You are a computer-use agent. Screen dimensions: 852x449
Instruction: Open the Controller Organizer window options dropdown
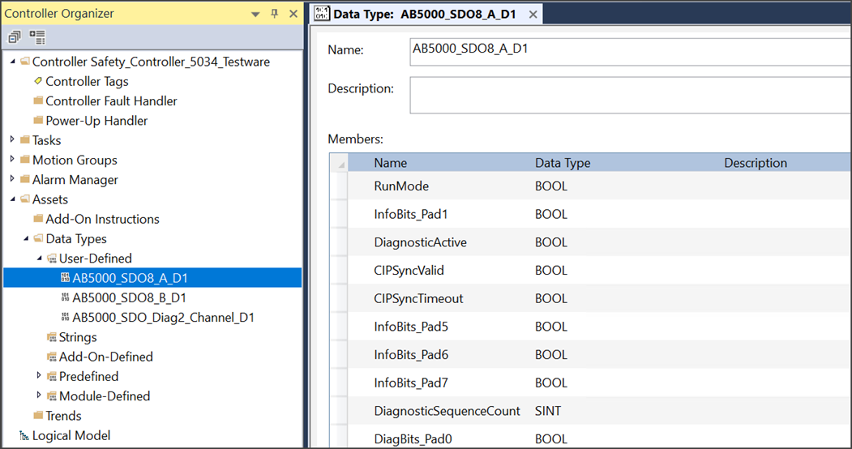click(255, 14)
